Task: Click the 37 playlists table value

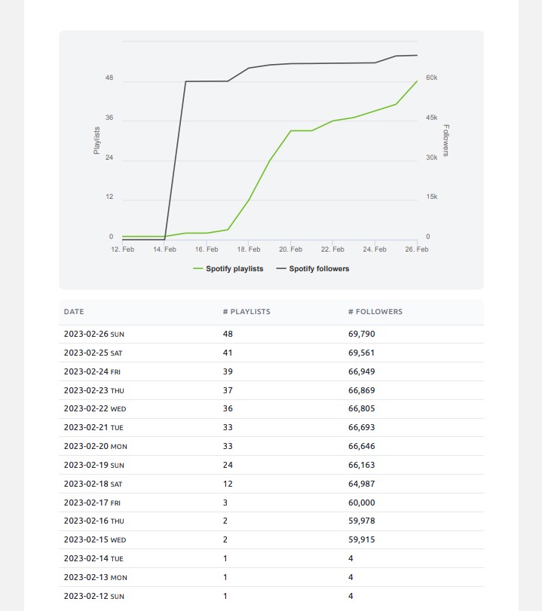Action: pos(228,390)
